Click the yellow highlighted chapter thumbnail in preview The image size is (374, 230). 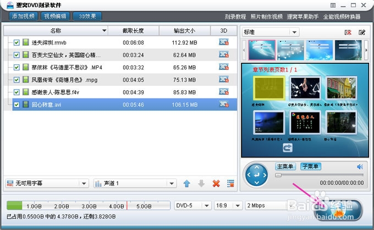coord(269,88)
